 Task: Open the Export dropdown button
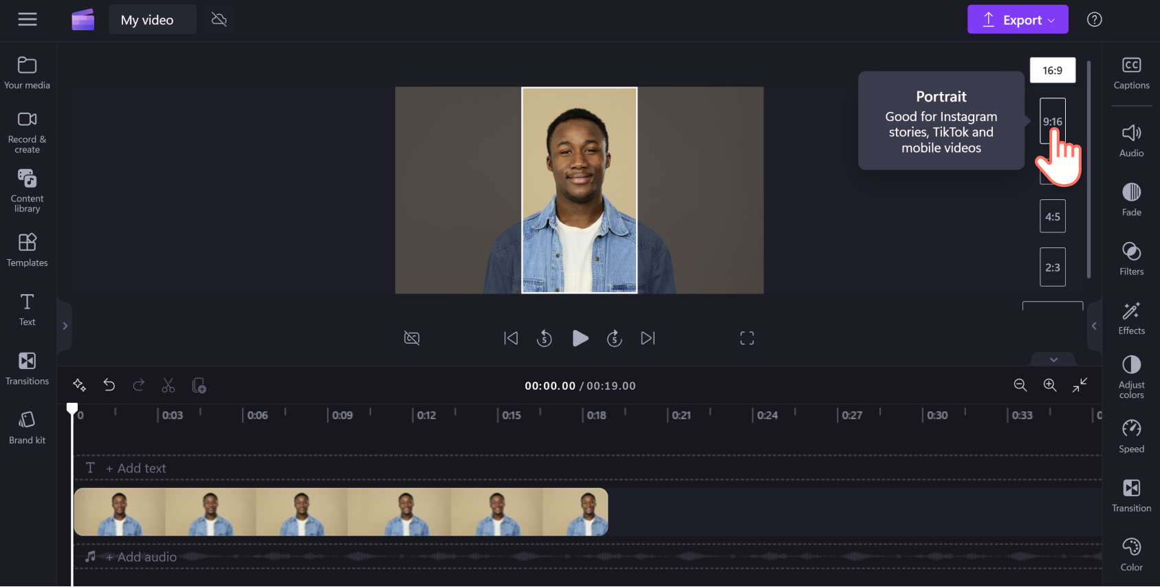pyautogui.click(x=1018, y=19)
